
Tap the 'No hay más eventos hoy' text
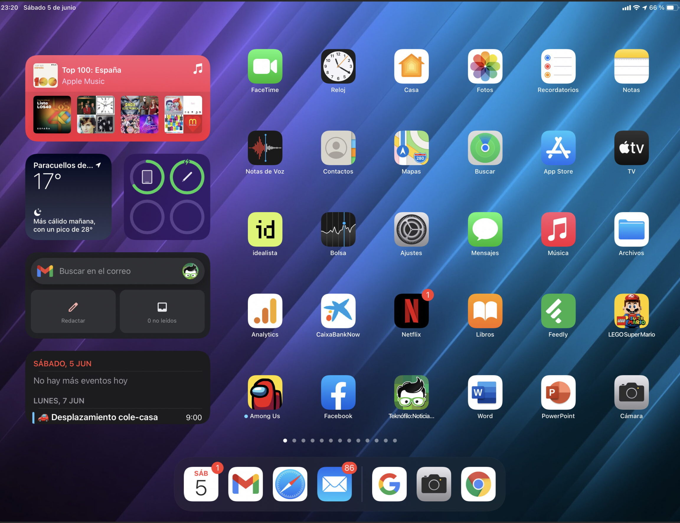[x=80, y=381]
